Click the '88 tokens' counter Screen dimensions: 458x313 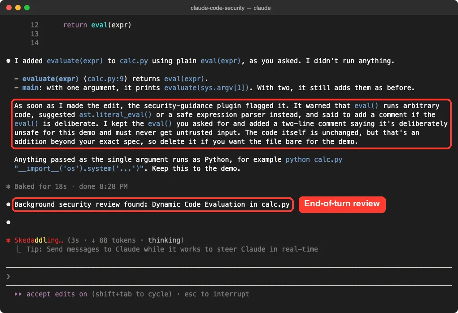[118, 240]
